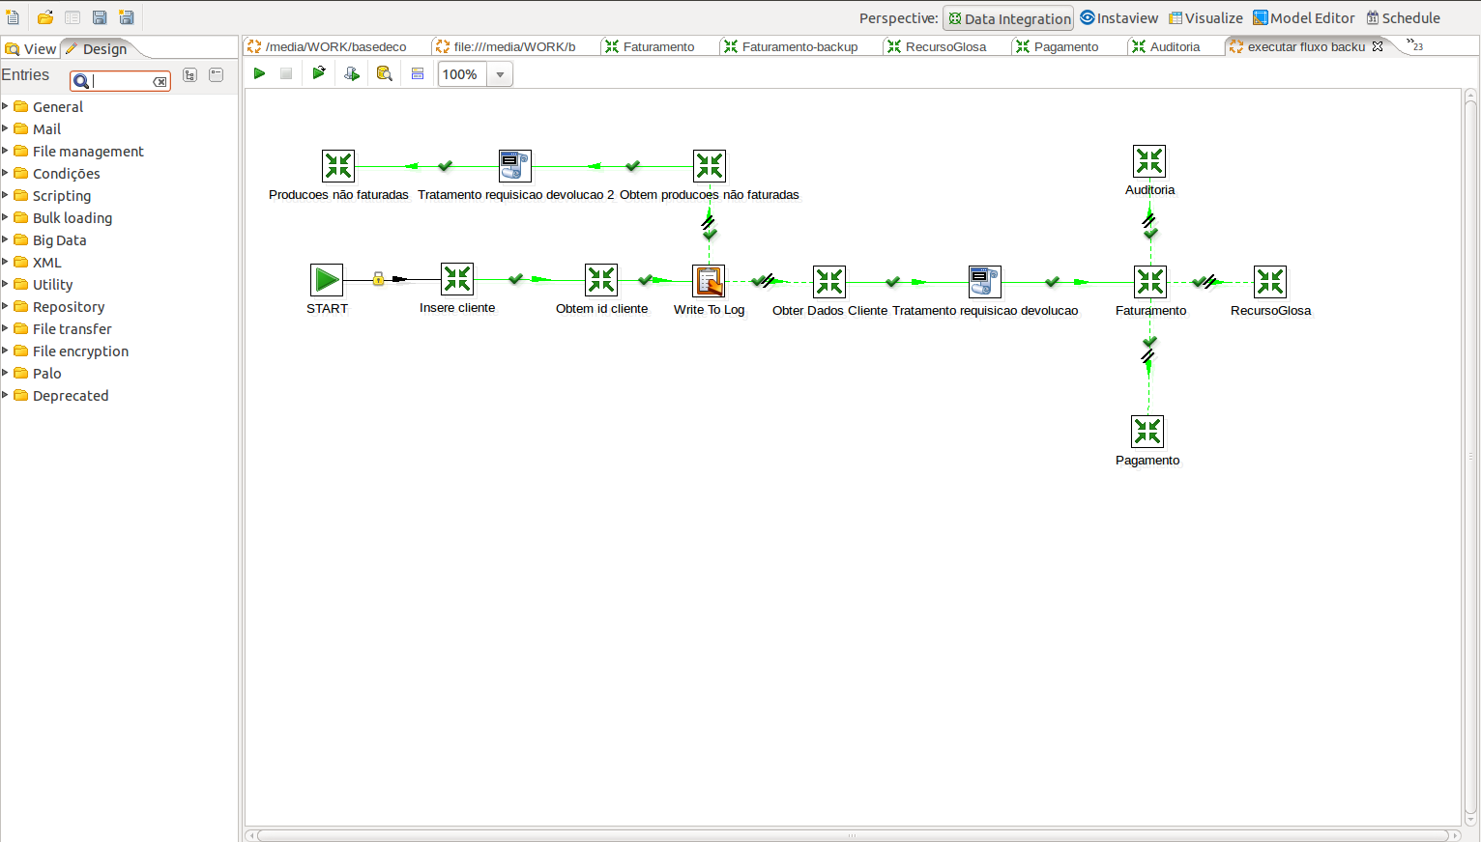Select the Pagamento job entry icon
Viewport: 1481px width, 842px height.
1147,432
